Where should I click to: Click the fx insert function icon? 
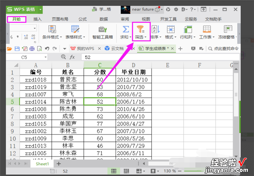pos(72,57)
